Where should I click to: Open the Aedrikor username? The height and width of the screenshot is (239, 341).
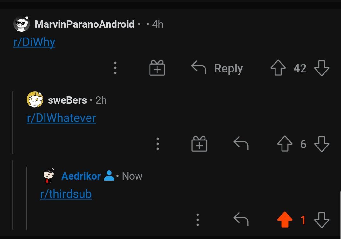(x=81, y=176)
